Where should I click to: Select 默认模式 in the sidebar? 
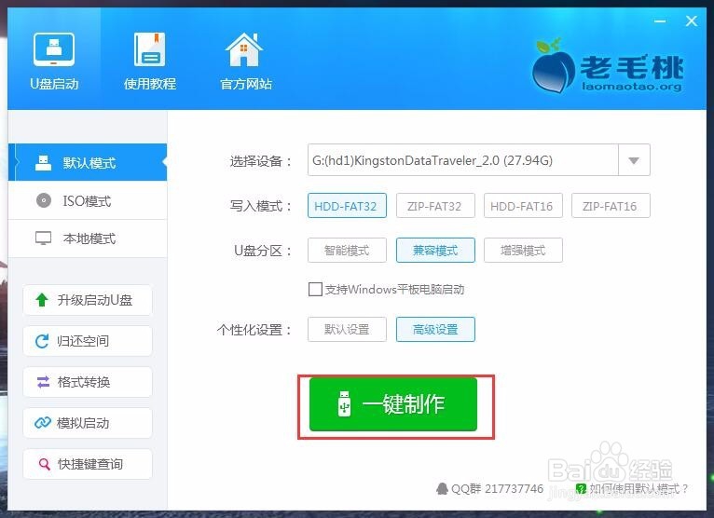[x=88, y=162]
